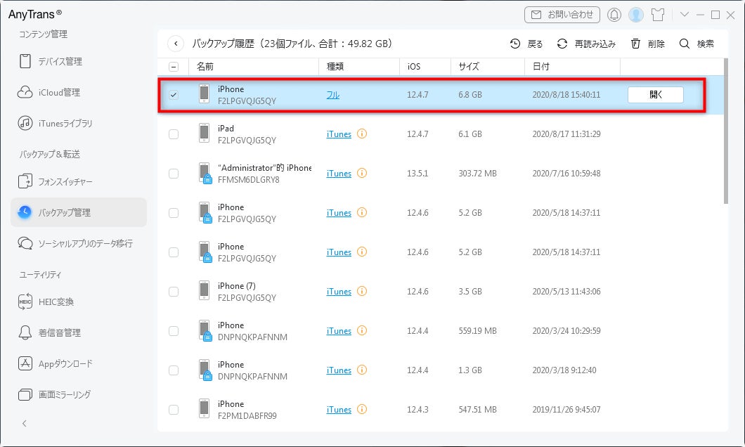This screenshot has height=447, width=745.
Task: Open the 検索 search magnifier
Action: 684,44
